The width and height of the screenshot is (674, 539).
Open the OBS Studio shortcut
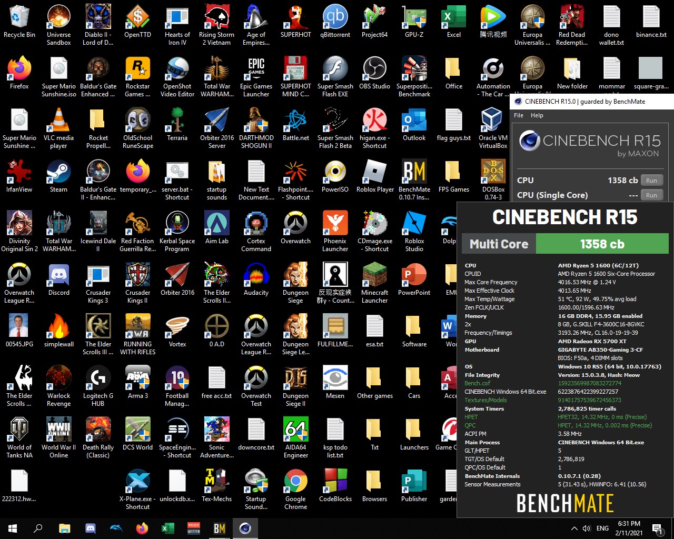[375, 74]
